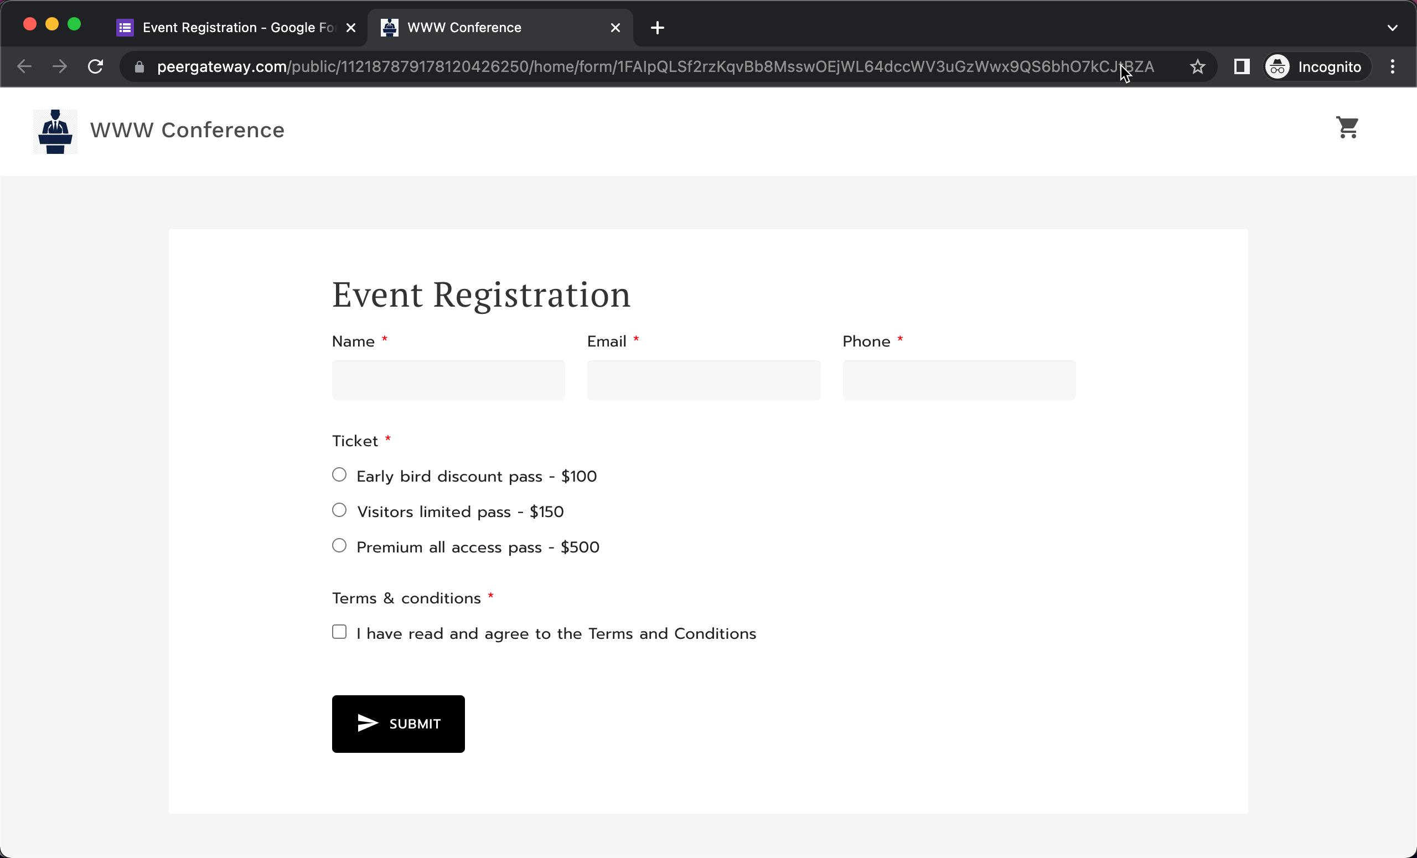Open the tab search chevron
The width and height of the screenshot is (1417, 858).
pos(1393,27)
